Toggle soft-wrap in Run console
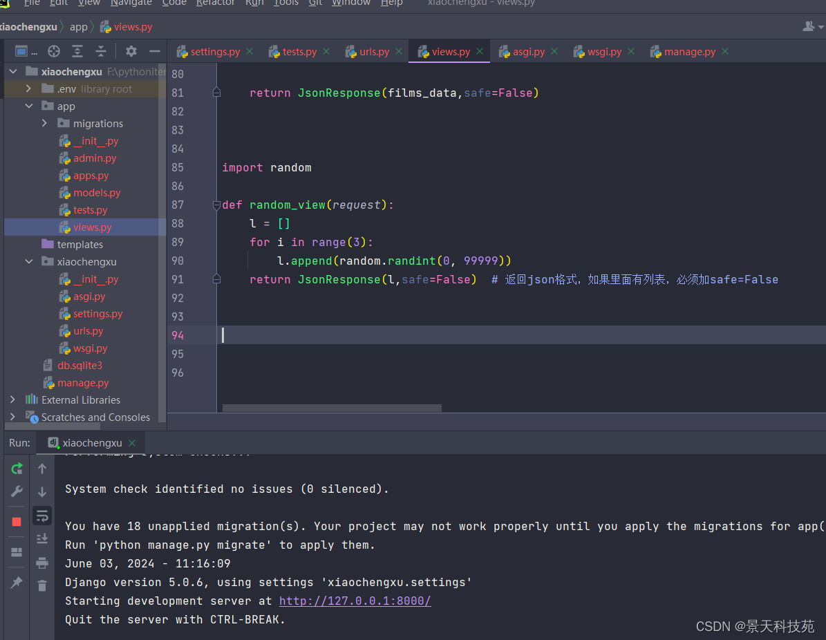The width and height of the screenshot is (826, 640). [42, 516]
